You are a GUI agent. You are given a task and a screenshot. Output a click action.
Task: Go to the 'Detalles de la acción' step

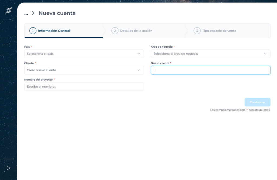point(136,31)
